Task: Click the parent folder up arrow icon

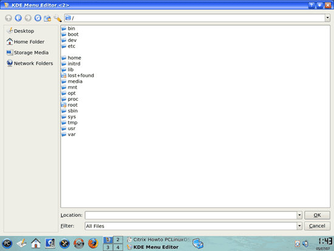Action: click(x=9, y=18)
